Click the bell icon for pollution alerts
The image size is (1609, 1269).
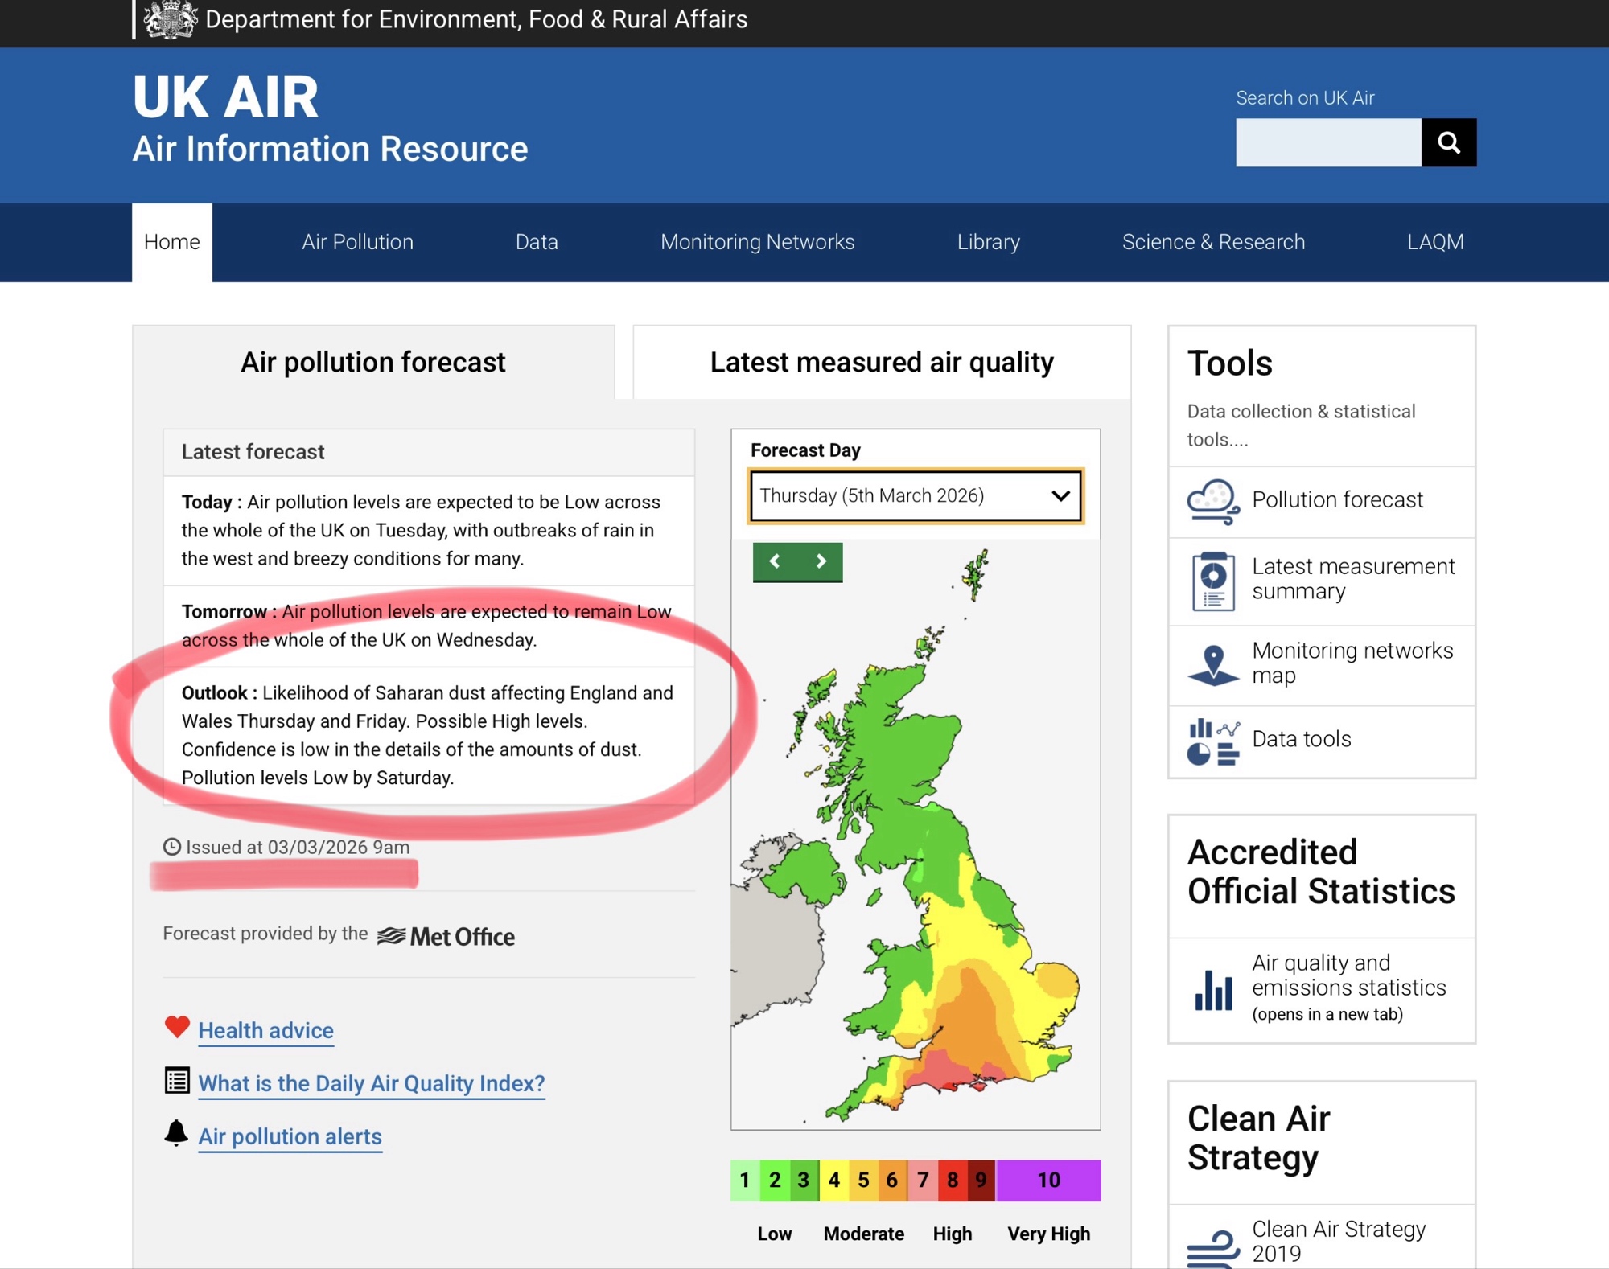click(x=176, y=1133)
